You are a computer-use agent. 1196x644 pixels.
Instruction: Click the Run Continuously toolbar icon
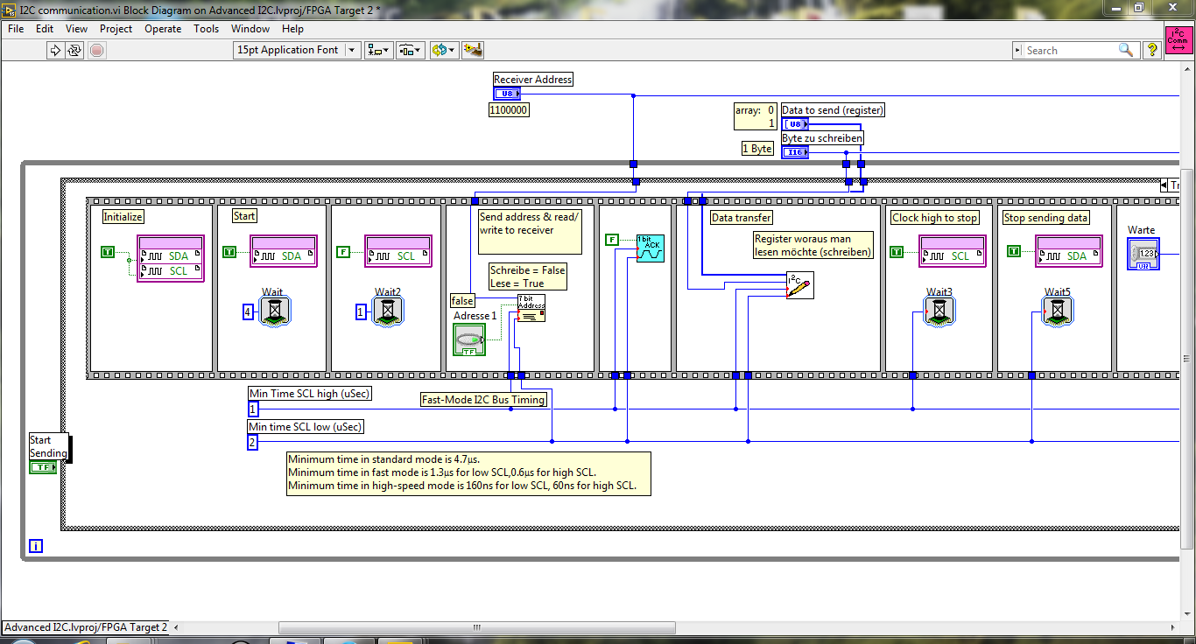[x=75, y=50]
